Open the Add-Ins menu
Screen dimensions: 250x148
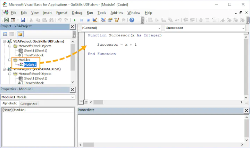pyautogui.click(x=117, y=13)
